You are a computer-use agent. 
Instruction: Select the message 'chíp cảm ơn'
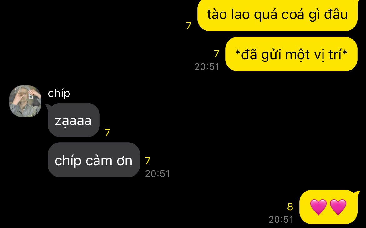click(94, 160)
